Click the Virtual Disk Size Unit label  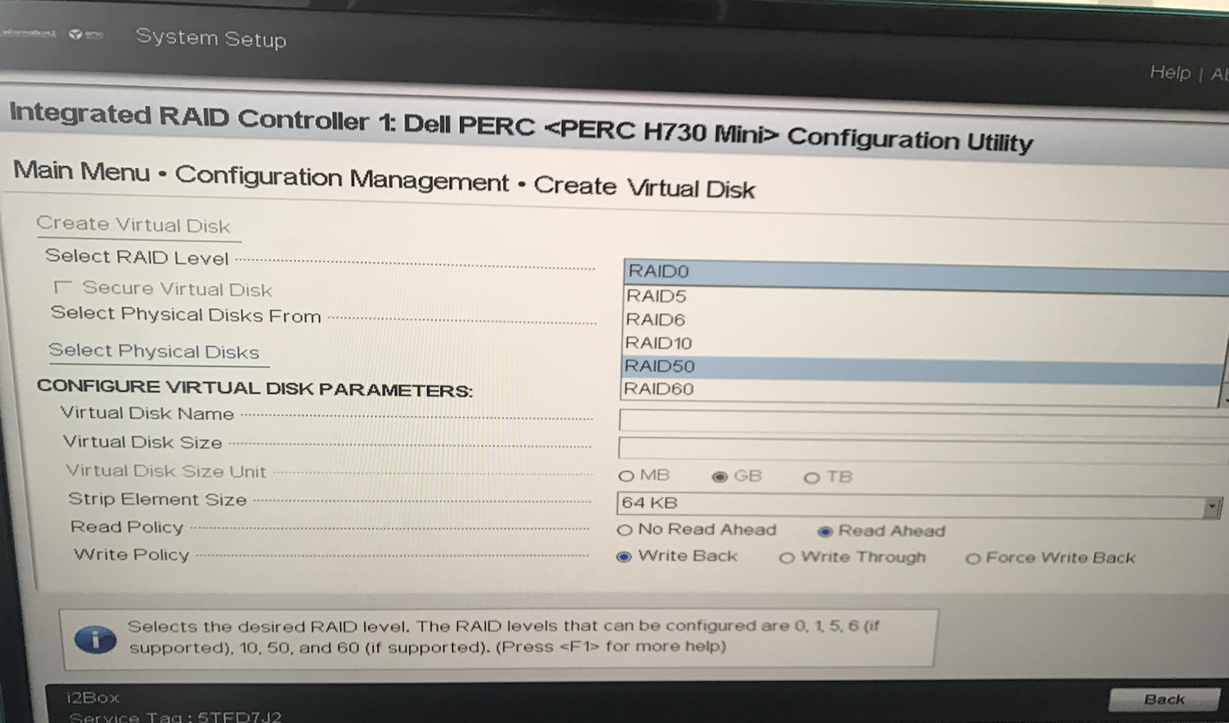click(x=166, y=471)
